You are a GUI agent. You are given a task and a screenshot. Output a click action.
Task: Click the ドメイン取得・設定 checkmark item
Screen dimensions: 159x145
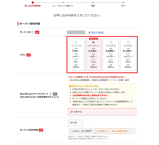(x=119, y=80)
